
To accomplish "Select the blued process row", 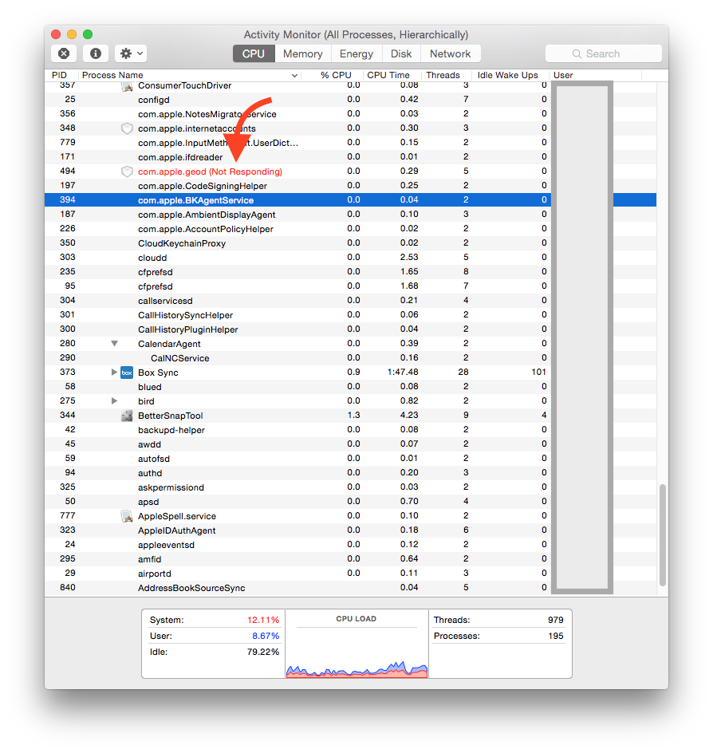I will pyautogui.click(x=350, y=387).
